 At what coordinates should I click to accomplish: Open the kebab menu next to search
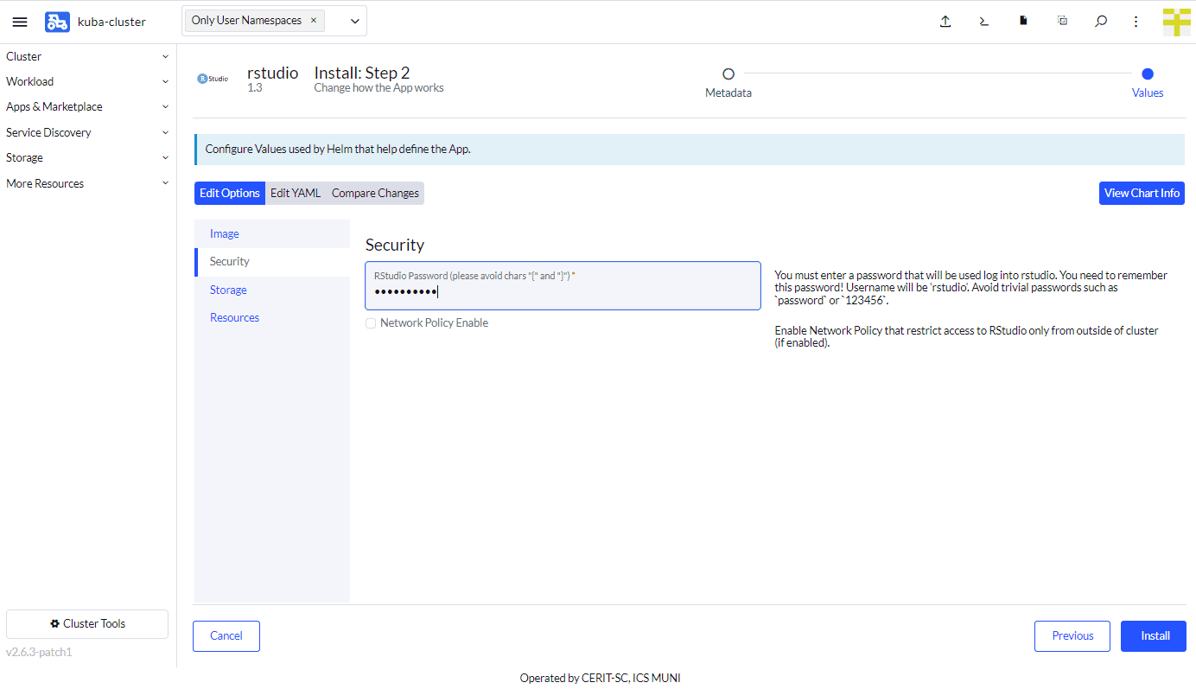tap(1136, 22)
